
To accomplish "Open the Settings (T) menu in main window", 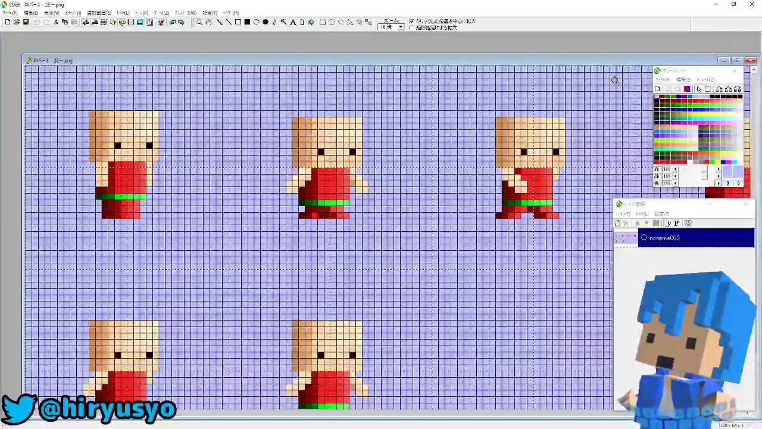I will (x=210, y=13).
